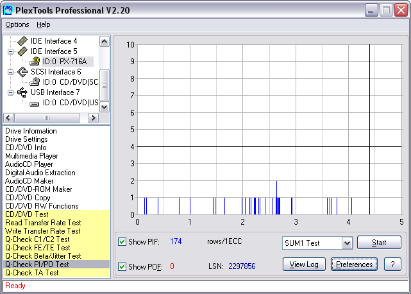411x294 pixels.
Task: Open the Help menu
Action: click(x=43, y=24)
